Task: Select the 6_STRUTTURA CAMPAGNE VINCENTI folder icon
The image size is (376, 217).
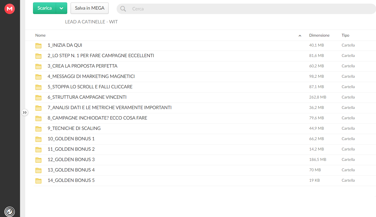Action: (38, 98)
